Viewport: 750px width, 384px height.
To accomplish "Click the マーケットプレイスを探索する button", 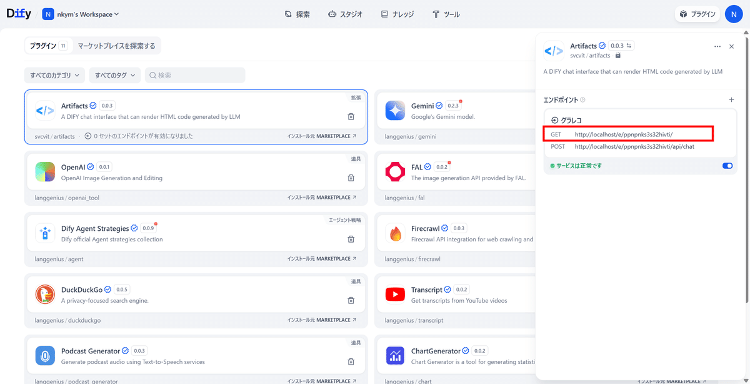I will tap(116, 45).
